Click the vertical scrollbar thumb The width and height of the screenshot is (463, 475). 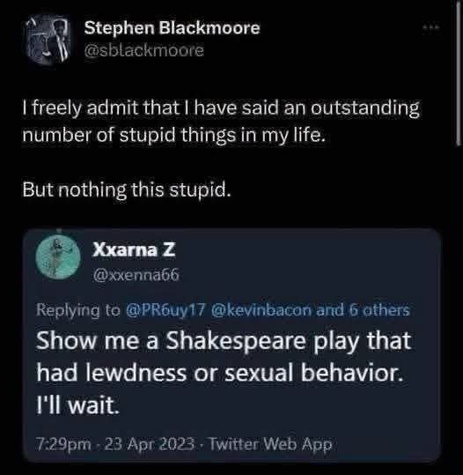click(459, 74)
